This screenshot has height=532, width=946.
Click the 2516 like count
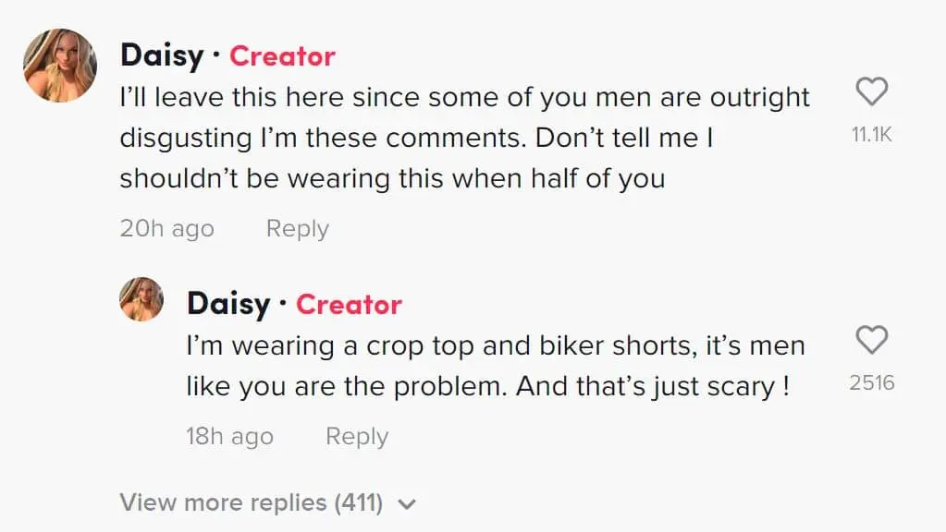pyautogui.click(x=871, y=382)
